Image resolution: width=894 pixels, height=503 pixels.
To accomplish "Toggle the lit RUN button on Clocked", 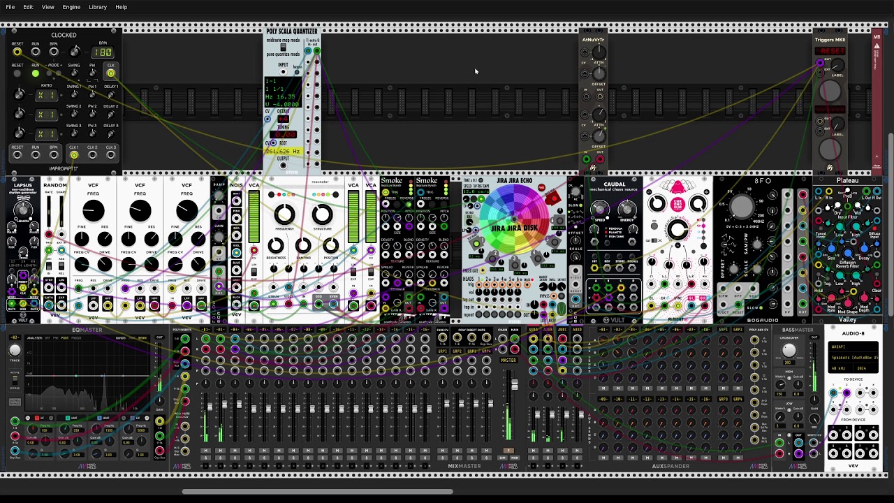I will (36, 73).
